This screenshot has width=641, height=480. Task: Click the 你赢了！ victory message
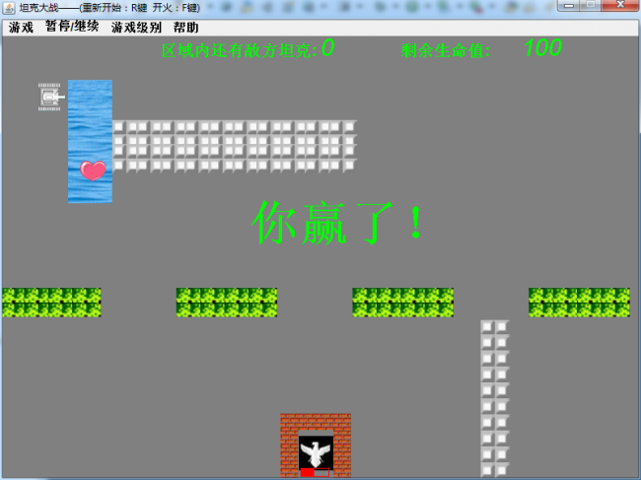[x=337, y=223]
